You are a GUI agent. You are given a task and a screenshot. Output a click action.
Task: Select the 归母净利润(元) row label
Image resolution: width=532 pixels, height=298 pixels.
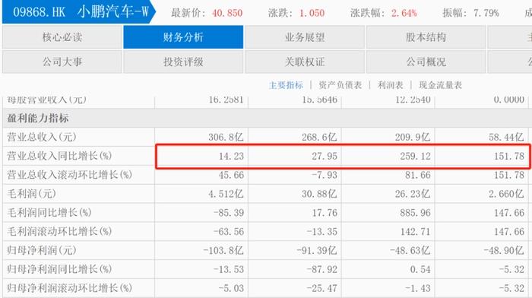point(41,250)
